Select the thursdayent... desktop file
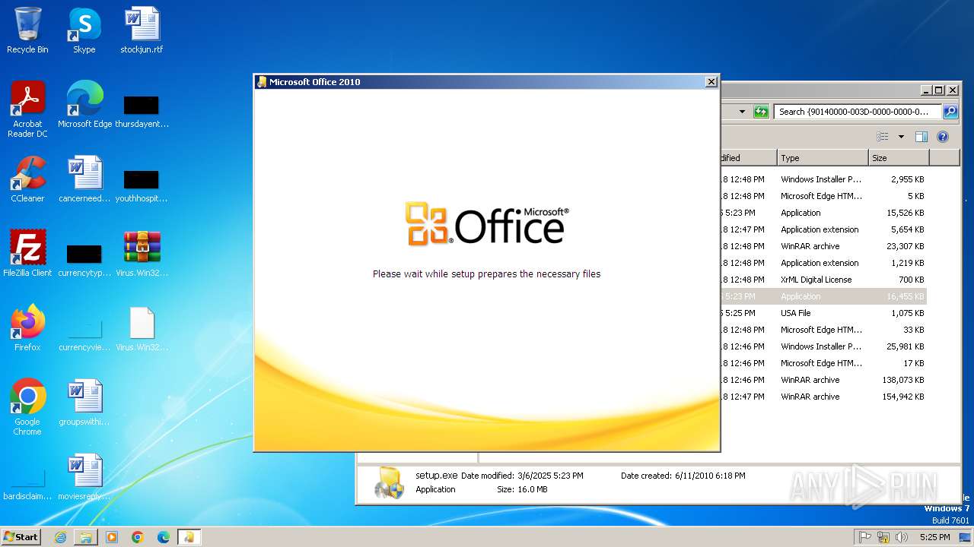This screenshot has height=547, width=974. coord(142,109)
